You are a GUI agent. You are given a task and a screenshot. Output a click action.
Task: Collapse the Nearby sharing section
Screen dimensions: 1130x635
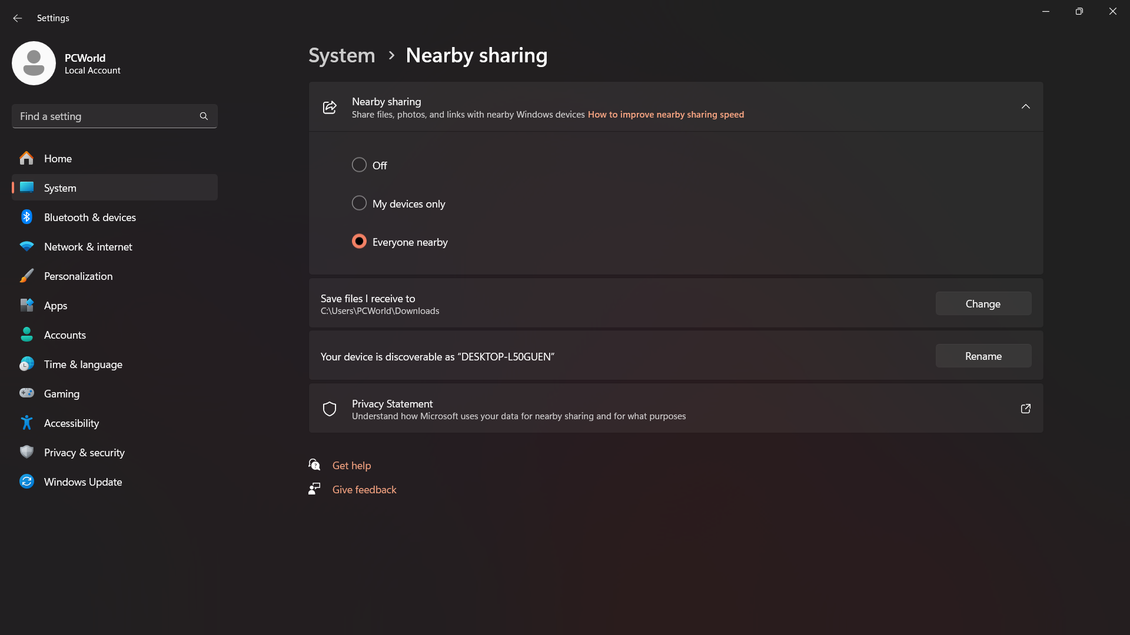click(x=1026, y=107)
